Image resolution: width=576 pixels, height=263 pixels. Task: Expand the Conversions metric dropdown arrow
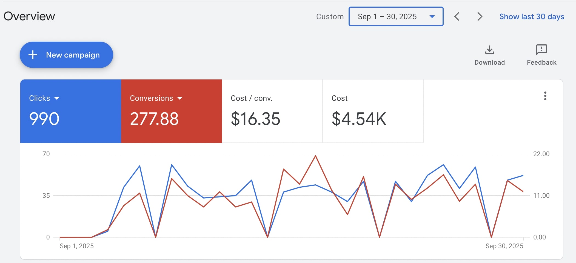point(180,98)
